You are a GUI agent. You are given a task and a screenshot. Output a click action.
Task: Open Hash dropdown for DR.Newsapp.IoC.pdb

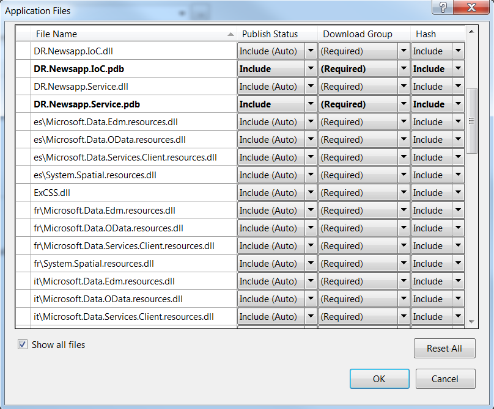pos(458,68)
